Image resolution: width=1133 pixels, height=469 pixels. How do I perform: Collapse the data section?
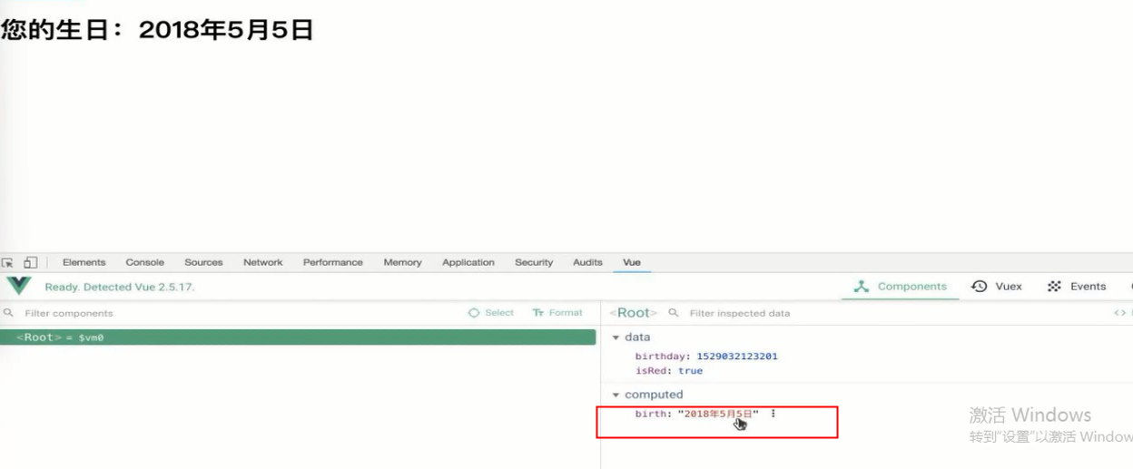click(616, 337)
